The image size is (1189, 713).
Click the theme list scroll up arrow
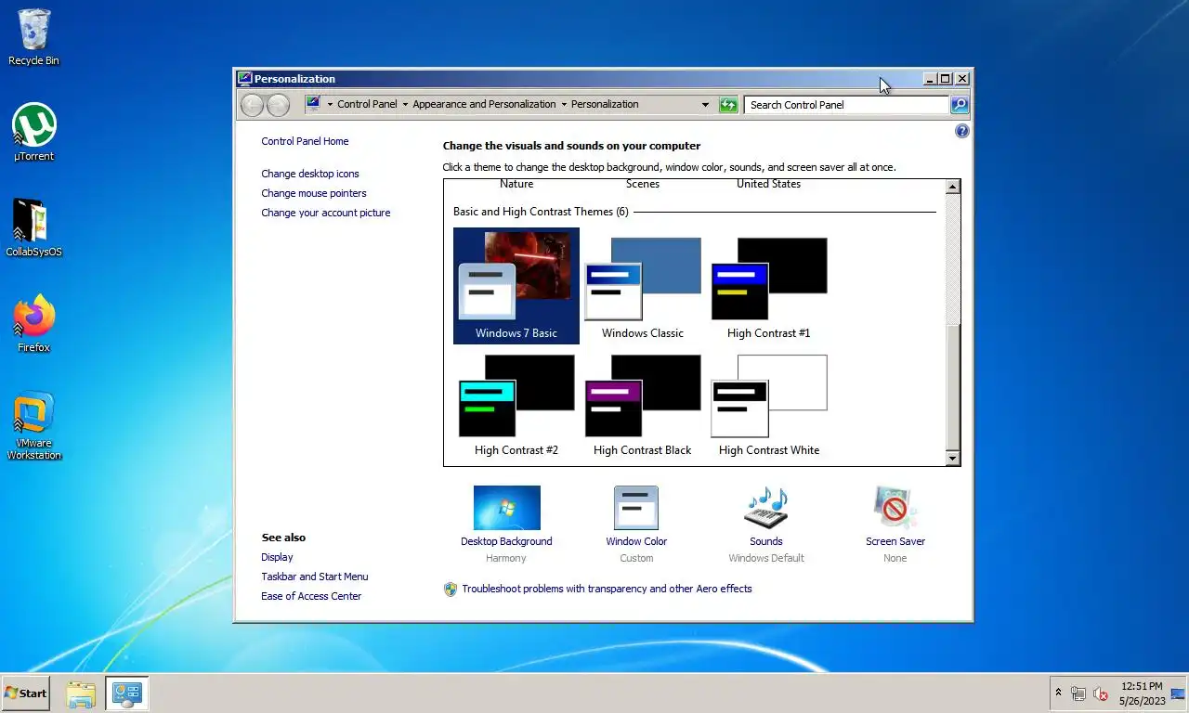point(952,187)
